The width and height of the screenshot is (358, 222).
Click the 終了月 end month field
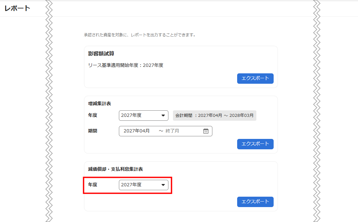[172, 131]
